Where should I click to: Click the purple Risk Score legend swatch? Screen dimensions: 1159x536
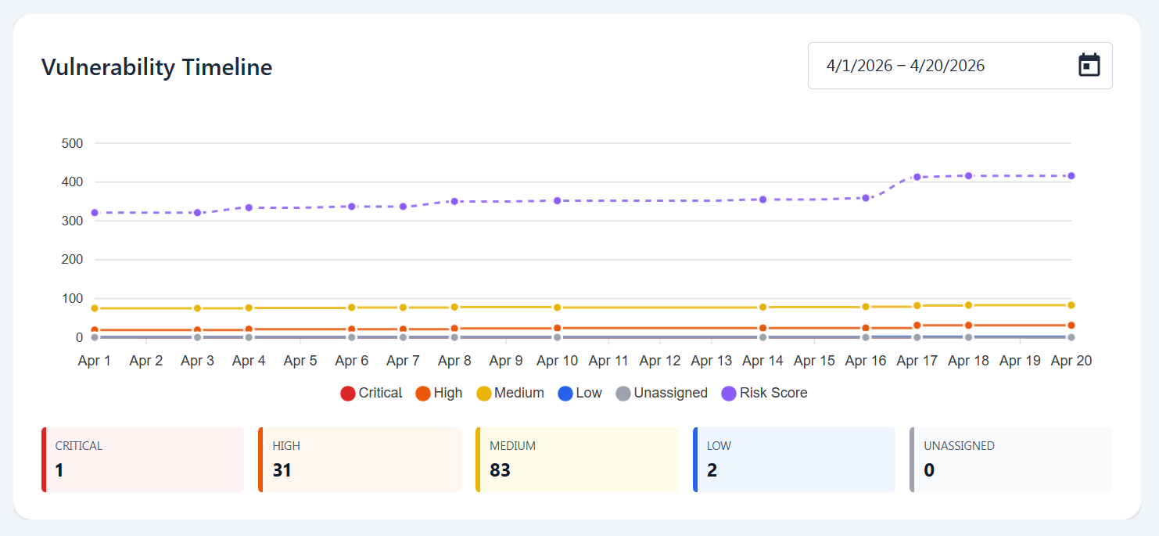click(729, 393)
